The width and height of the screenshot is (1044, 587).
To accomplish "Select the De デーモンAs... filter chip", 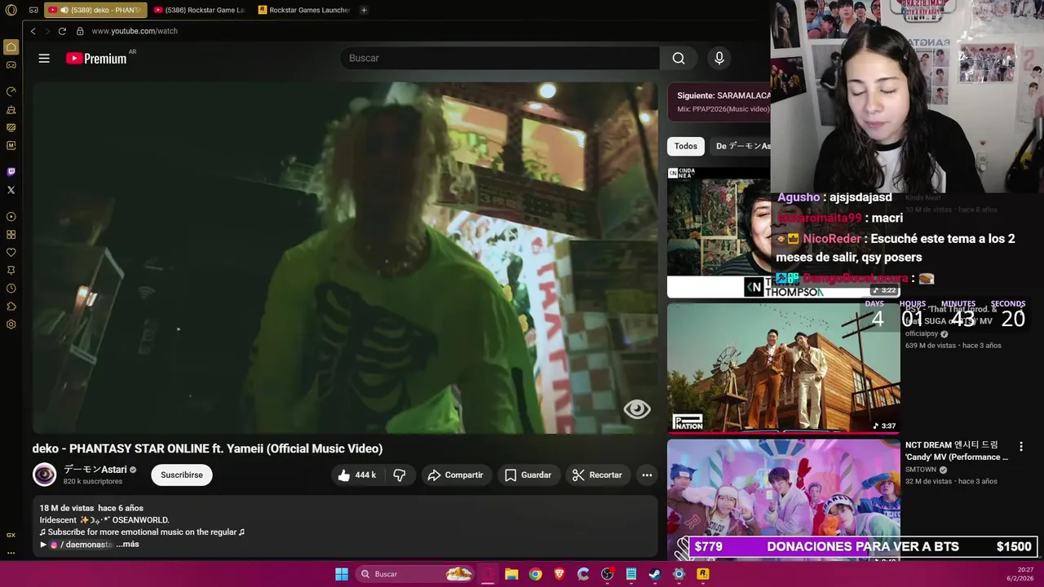I will pyautogui.click(x=741, y=146).
